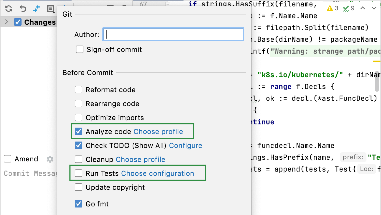381x215 pixels.
Task: Toggle fold marker beside line 67
Action: pyautogui.click(x=168, y=4)
